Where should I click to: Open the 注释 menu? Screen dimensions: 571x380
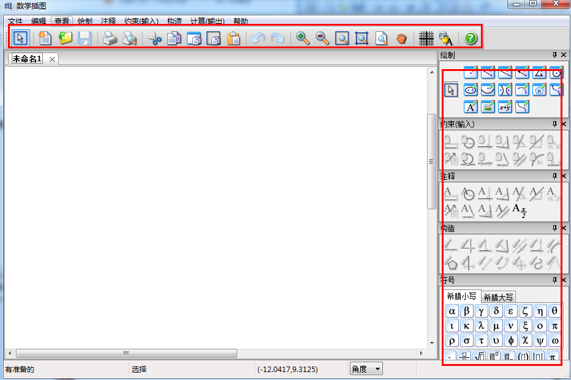(x=108, y=21)
